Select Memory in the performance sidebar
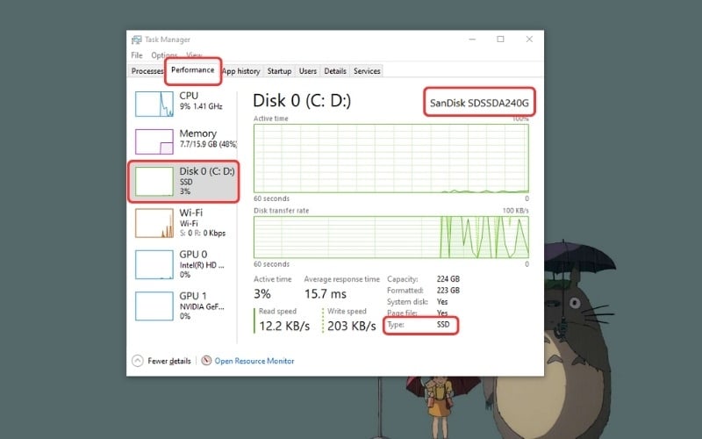This screenshot has width=702, height=439. (x=183, y=140)
